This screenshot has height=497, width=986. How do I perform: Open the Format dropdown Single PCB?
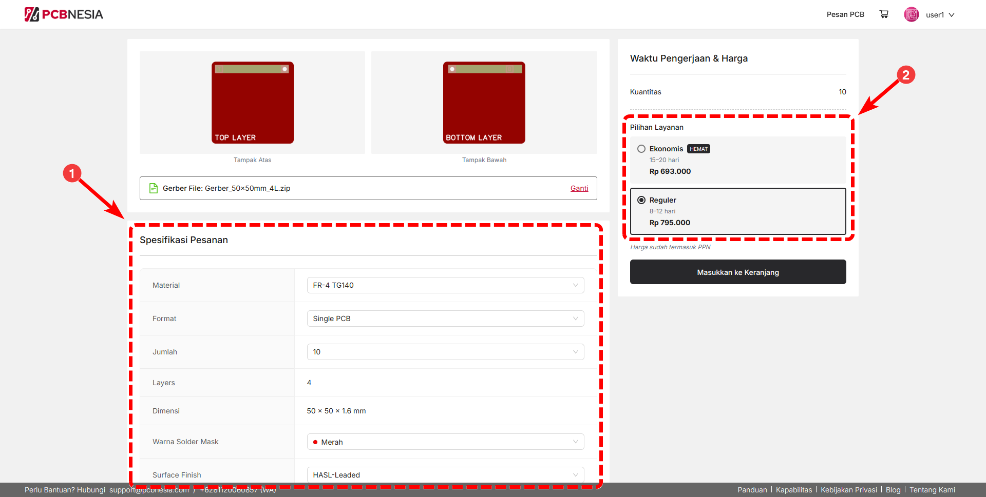pyautogui.click(x=445, y=319)
